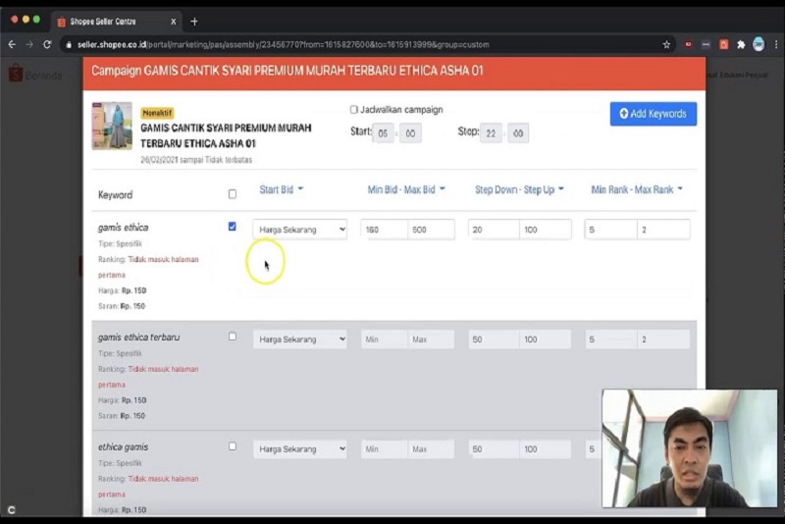Open the Chrome extensions puzzle icon
785x524 pixels.
click(x=741, y=44)
